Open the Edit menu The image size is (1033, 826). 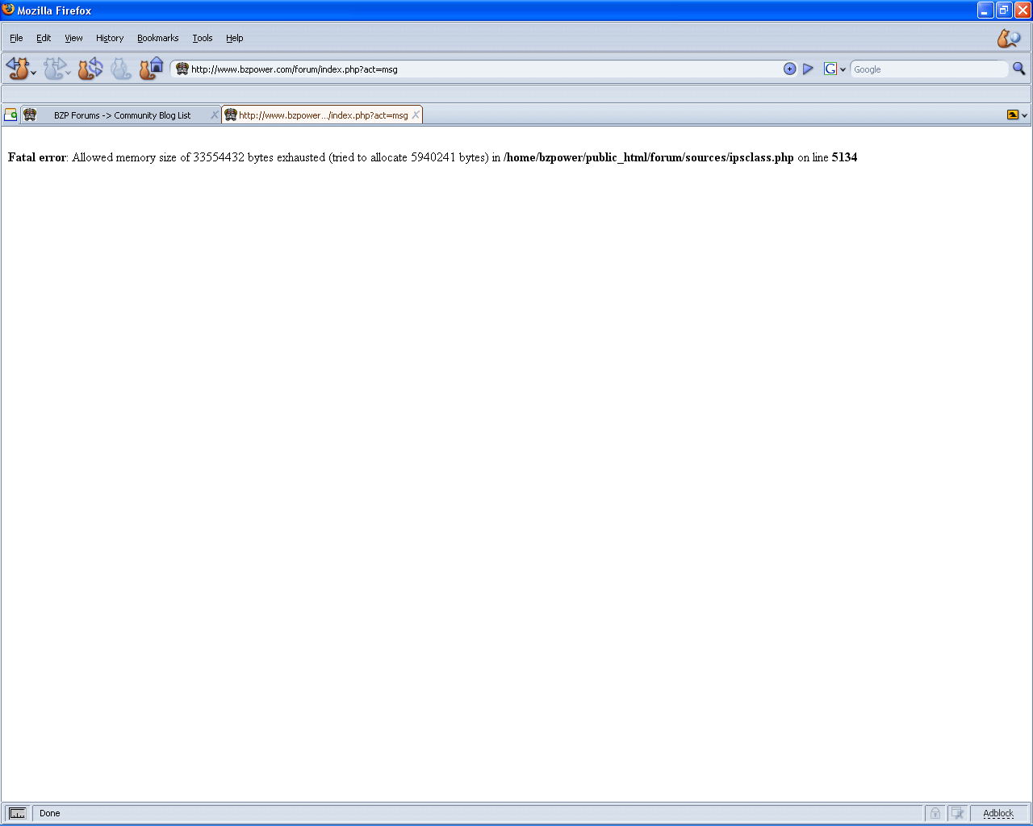(44, 38)
